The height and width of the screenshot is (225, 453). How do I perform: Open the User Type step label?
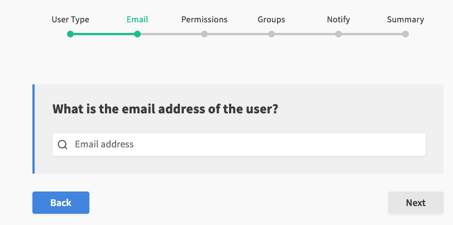click(70, 20)
